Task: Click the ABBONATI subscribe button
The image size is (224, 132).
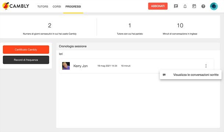Action: pyautogui.click(x=158, y=6)
